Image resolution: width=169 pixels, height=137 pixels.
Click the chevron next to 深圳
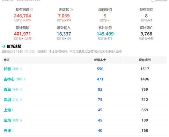[x=21, y=100]
